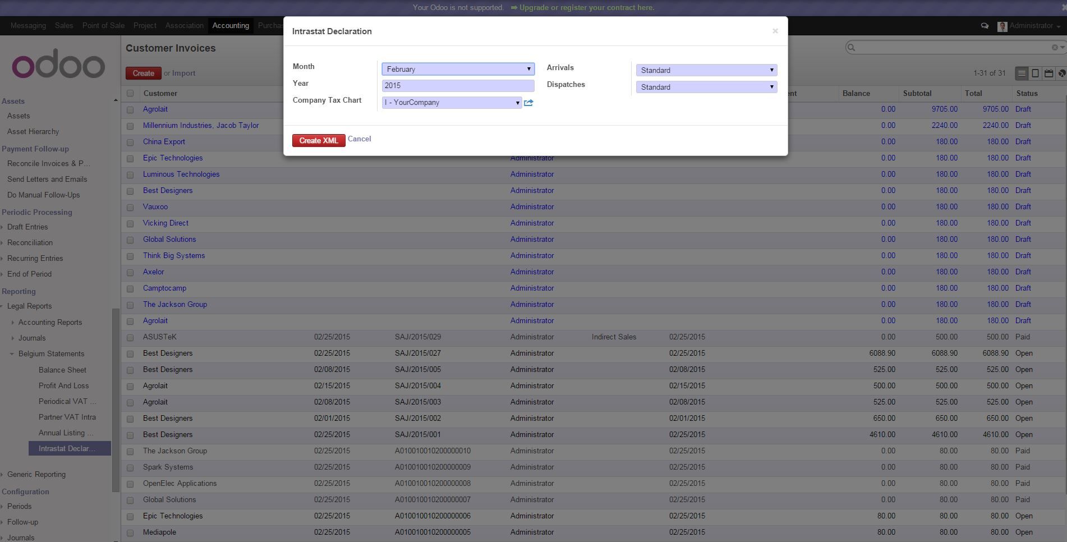Check the ASUSTeK row checkbox
The width and height of the screenshot is (1067, 542).
tap(130, 338)
